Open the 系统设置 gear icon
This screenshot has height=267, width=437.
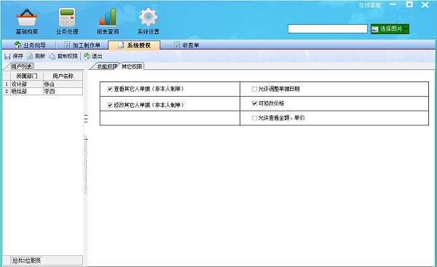[x=149, y=17]
